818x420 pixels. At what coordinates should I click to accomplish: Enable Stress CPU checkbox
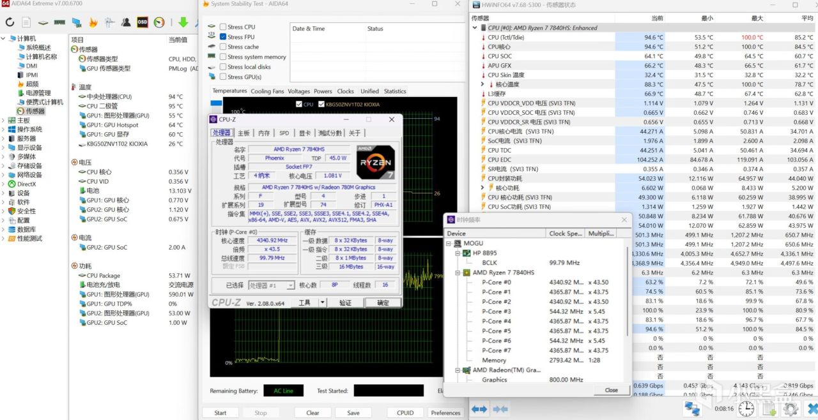tap(223, 27)
